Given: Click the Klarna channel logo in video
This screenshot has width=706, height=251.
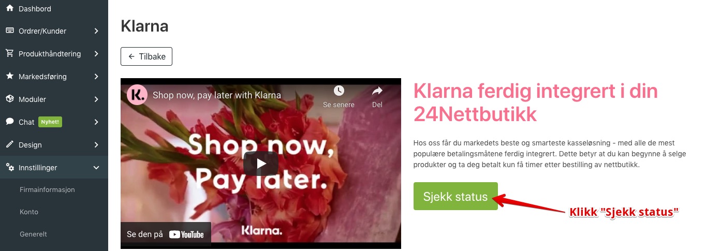Looking at the screenshot, I should point(137,95).
